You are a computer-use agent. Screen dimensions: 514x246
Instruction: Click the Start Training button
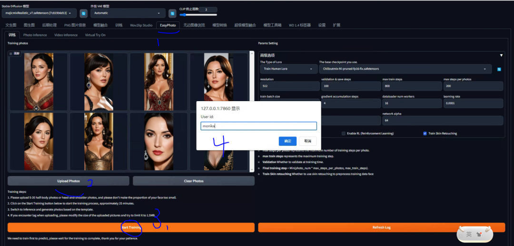click(131, 227)
